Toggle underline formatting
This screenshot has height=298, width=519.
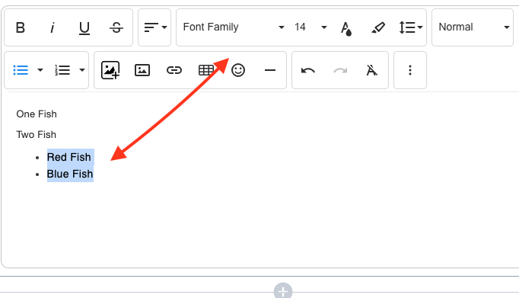click(84, 28)
